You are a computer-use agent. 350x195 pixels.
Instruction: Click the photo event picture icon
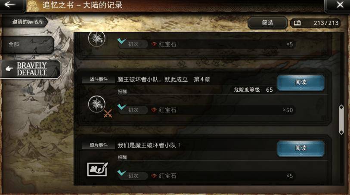(97, 169)
